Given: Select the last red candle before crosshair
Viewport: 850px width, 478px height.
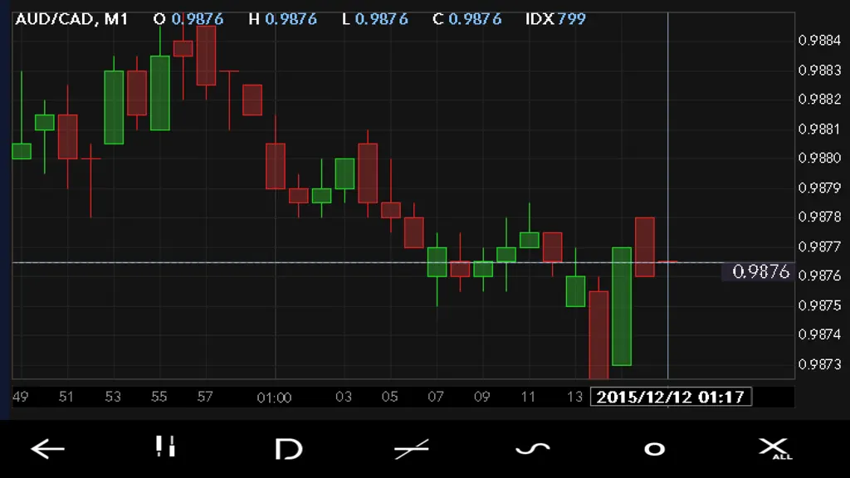Looking at the screenshot, I should [x=644, y=246].
